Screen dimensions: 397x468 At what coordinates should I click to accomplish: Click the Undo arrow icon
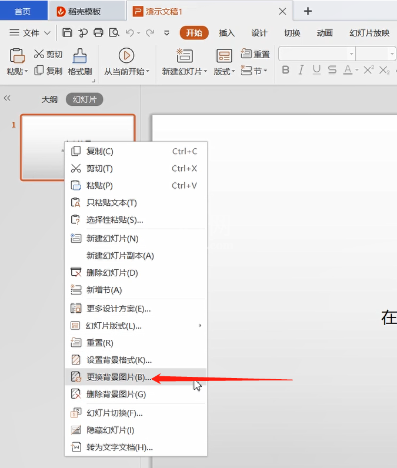coord(129,32)
